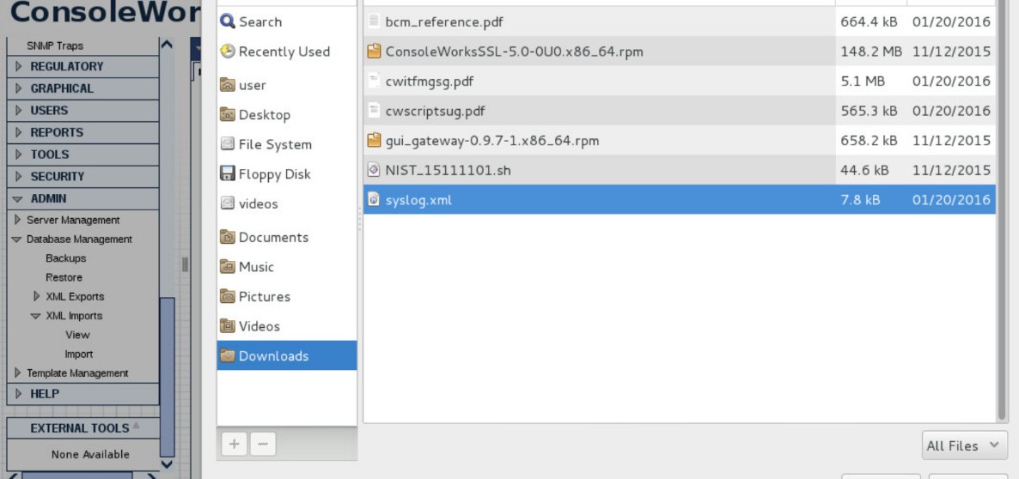The width and height of the screenshot is (1019, 479).
Task: Click the File System drive icon
Action: 228,144
